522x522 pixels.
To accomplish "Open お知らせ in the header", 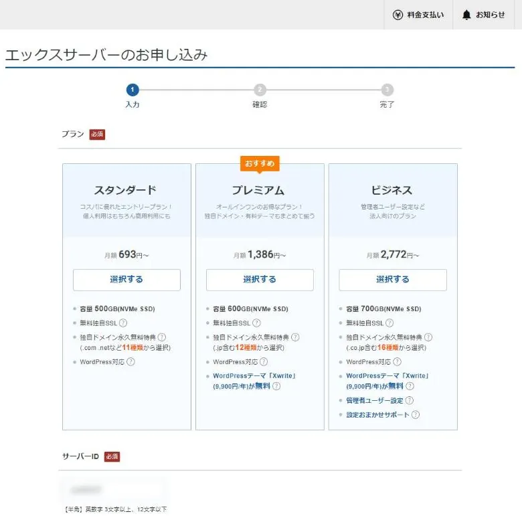I will click(484, 15).
